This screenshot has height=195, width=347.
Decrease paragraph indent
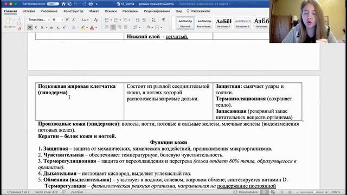coord(138,20)
